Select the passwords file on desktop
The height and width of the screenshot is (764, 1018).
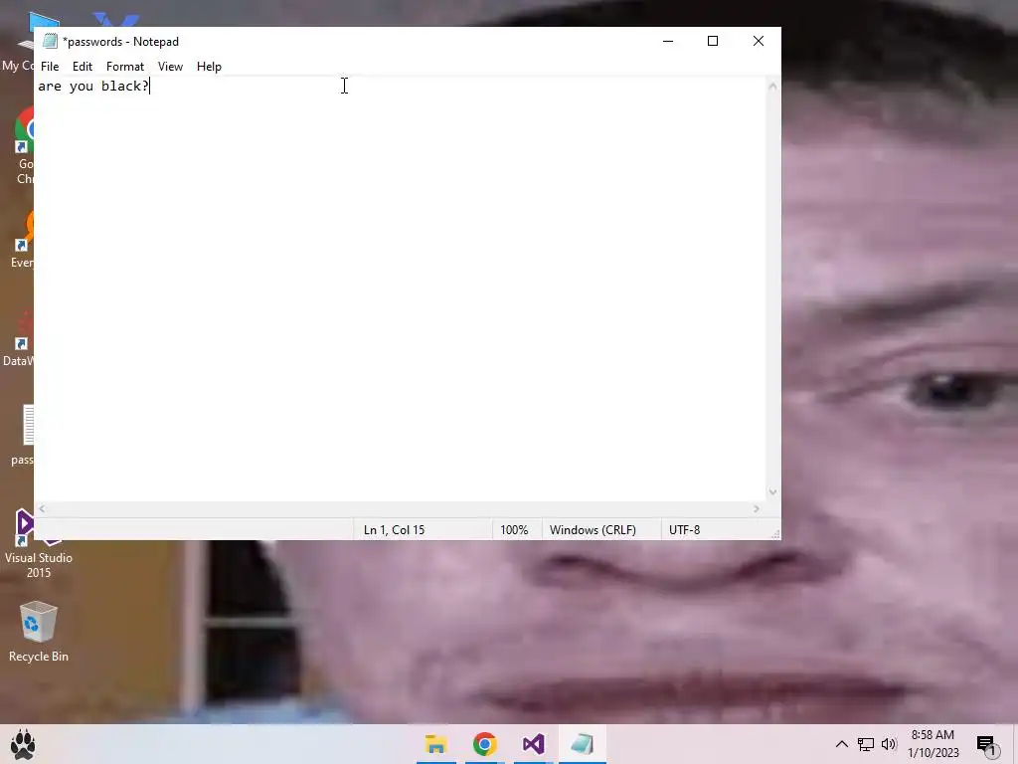pyautogui.click(x=24, y=436)
